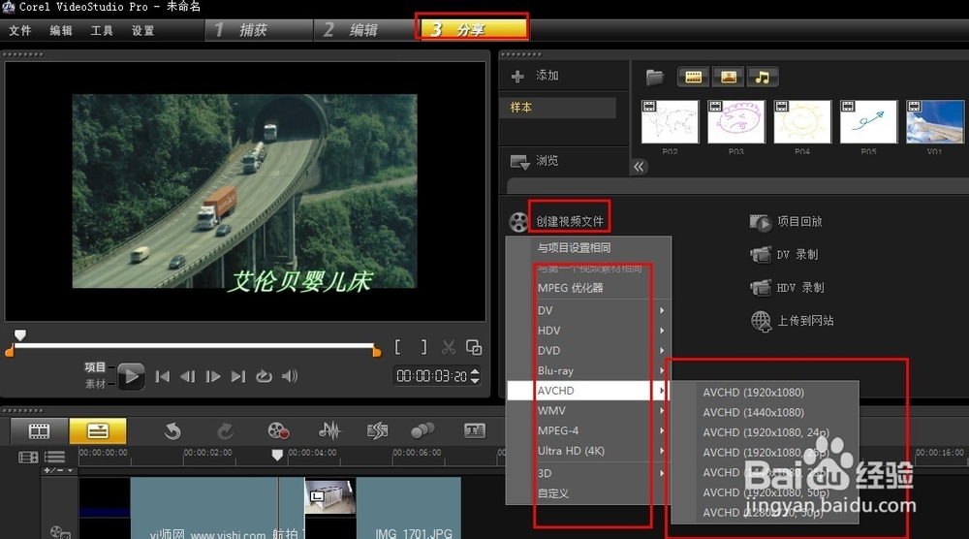Switch to the 2 编辑 step tab
Viewport: 969px width, 539px height.
(364, 30)
